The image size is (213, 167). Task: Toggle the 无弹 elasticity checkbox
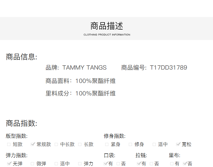coord(9,164)
